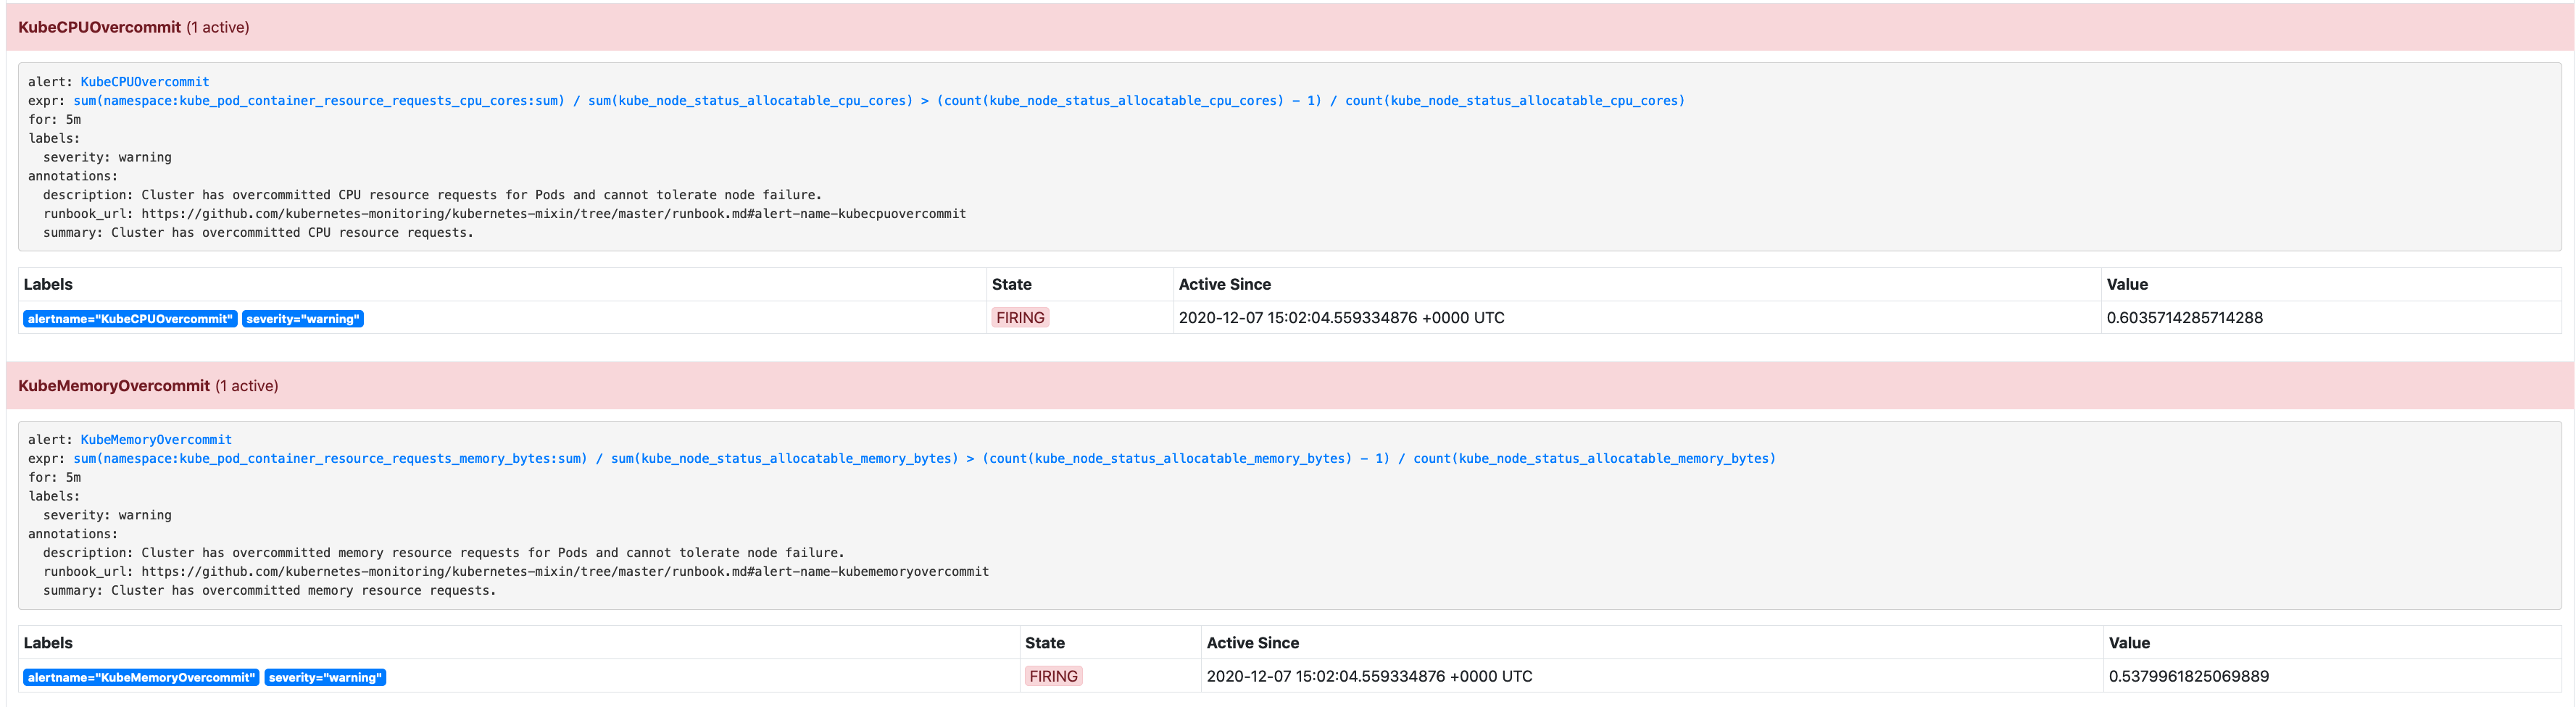
Task: Click the Labels column header of CPU table
Action: [x=48, y=284]
